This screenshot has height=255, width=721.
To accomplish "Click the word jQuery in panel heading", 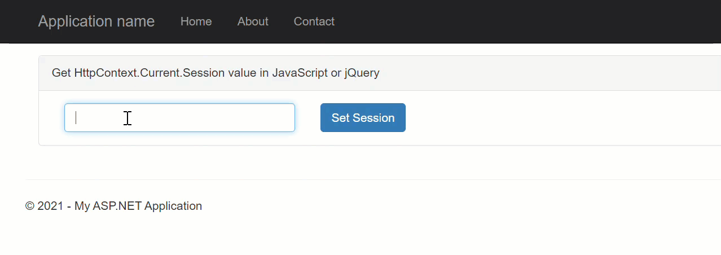I will click(362, 73).
